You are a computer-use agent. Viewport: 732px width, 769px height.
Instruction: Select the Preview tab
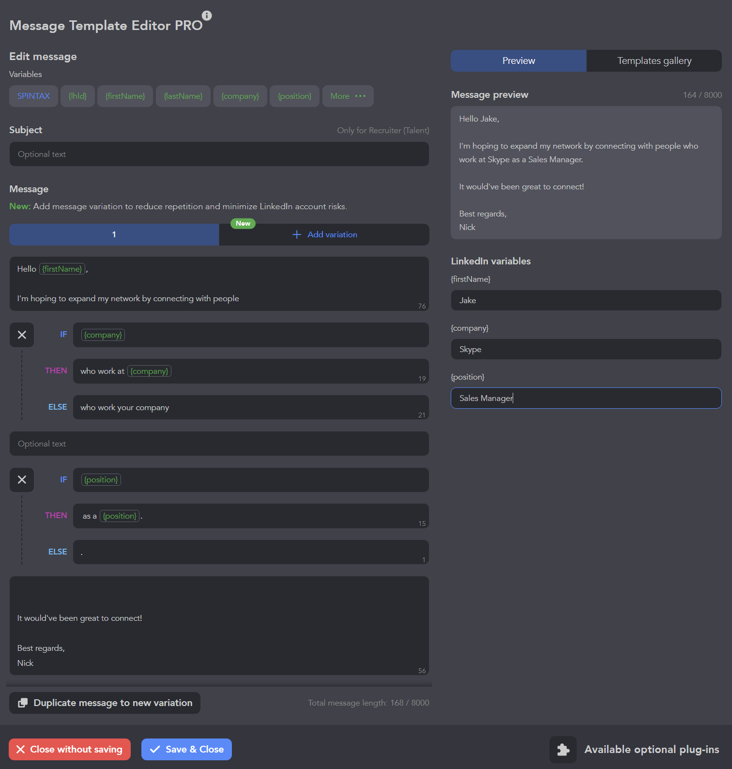coord(518,61)
